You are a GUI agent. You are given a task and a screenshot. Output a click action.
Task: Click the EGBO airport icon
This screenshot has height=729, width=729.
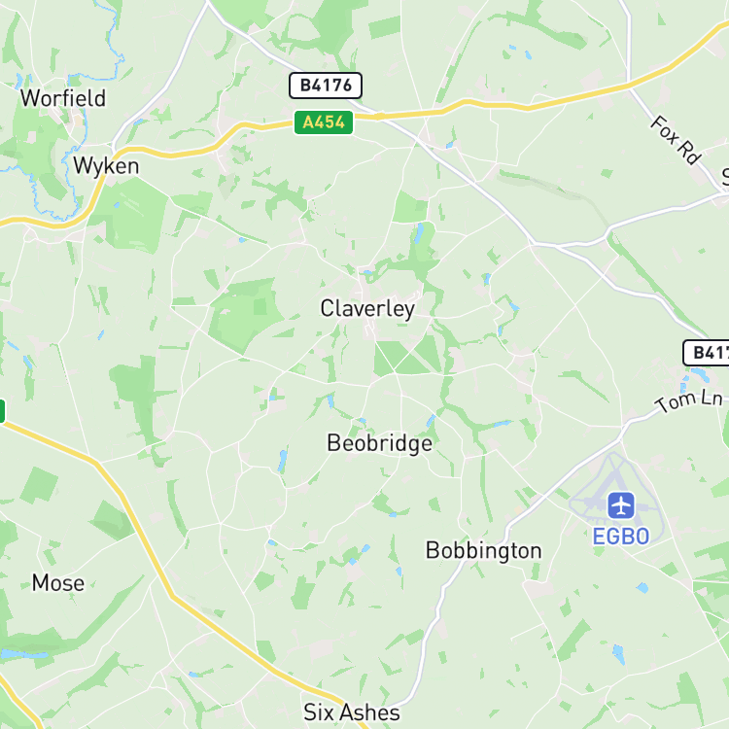[621, 505]
